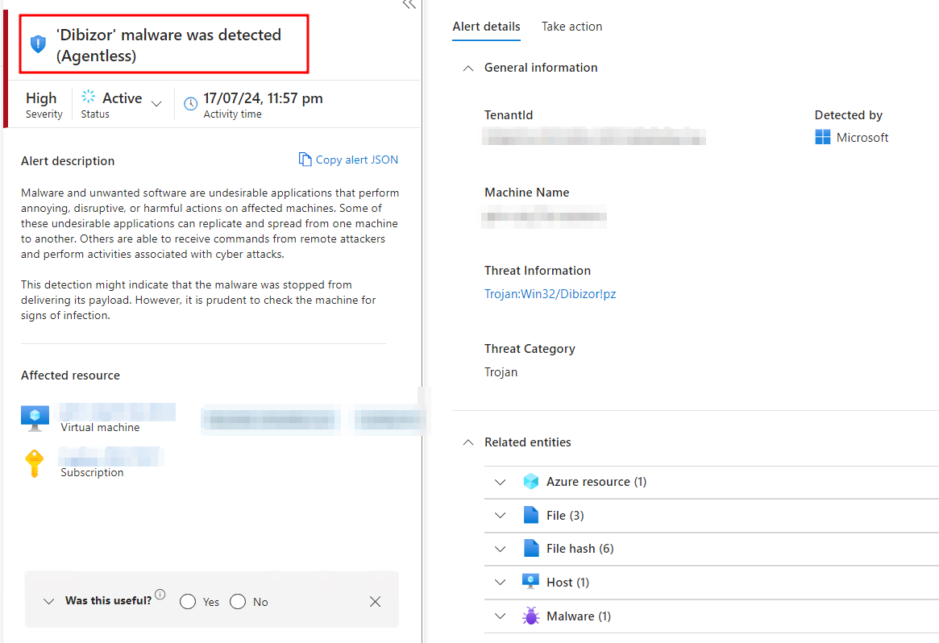The image size is (939, 643).
Task: Click the Subscription key icon
Action: pos(34,463)
